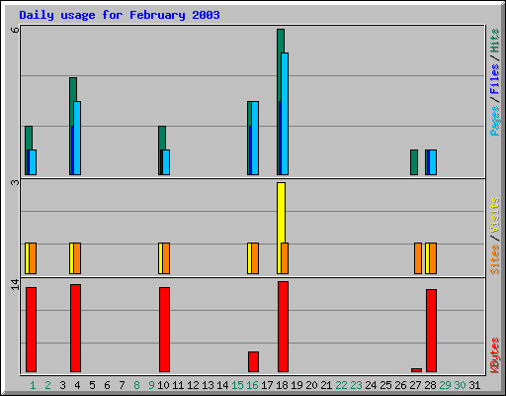The image size is (506, 396).
Task: Click the green x-axis day number 30
Action: coord(460,385)
